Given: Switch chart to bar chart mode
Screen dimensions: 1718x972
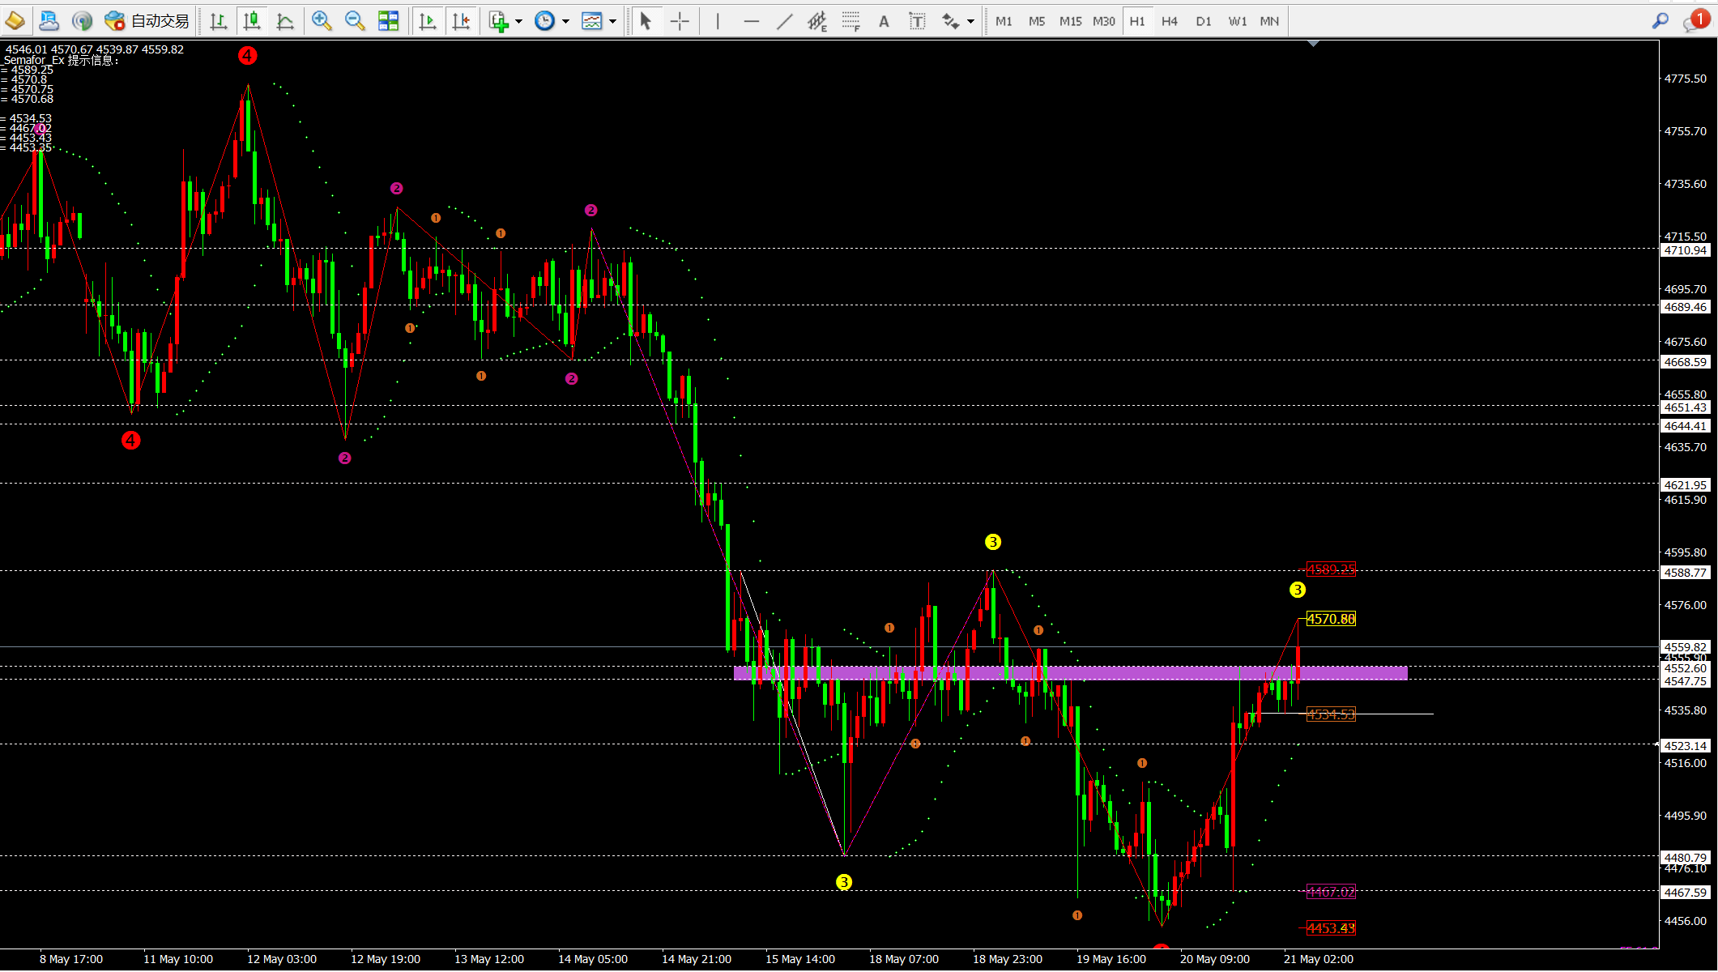Looking at the screenshot, I should click(218, 21).
